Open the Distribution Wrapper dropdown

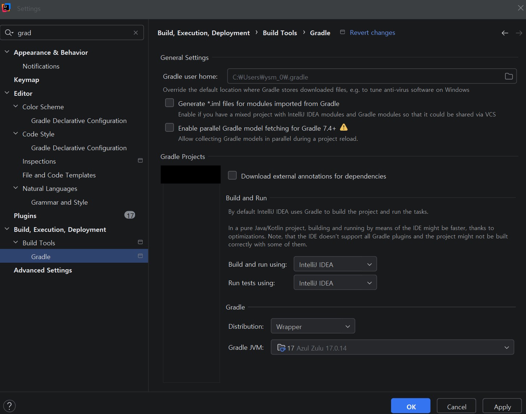click(313, 326)
